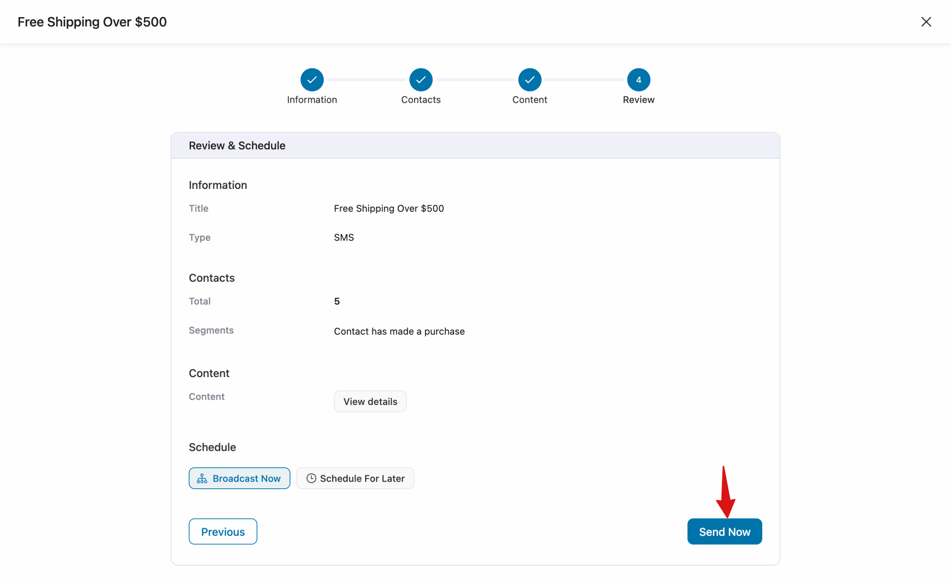Select the Broadcast Now schedule option
951x583 pixels.
click(239, 478)
